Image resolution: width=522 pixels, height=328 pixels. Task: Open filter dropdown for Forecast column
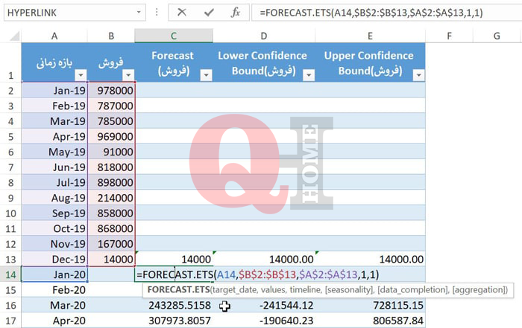pyautogui.click(x=207, y=74)
